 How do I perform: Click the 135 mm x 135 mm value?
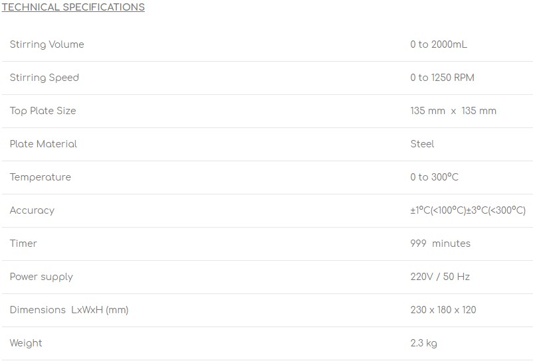click(453, 111)
